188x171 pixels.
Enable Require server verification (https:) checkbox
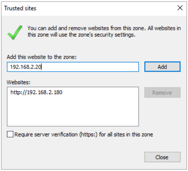tap(10, 134)
